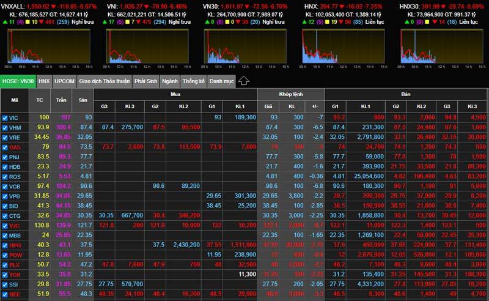Sort by the Mã column header

point(14,100)
